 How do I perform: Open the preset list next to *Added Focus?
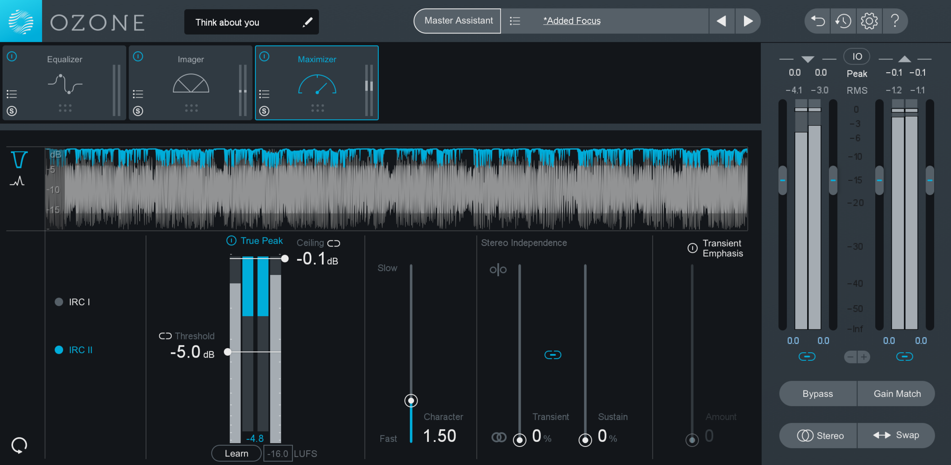point(515,21)
